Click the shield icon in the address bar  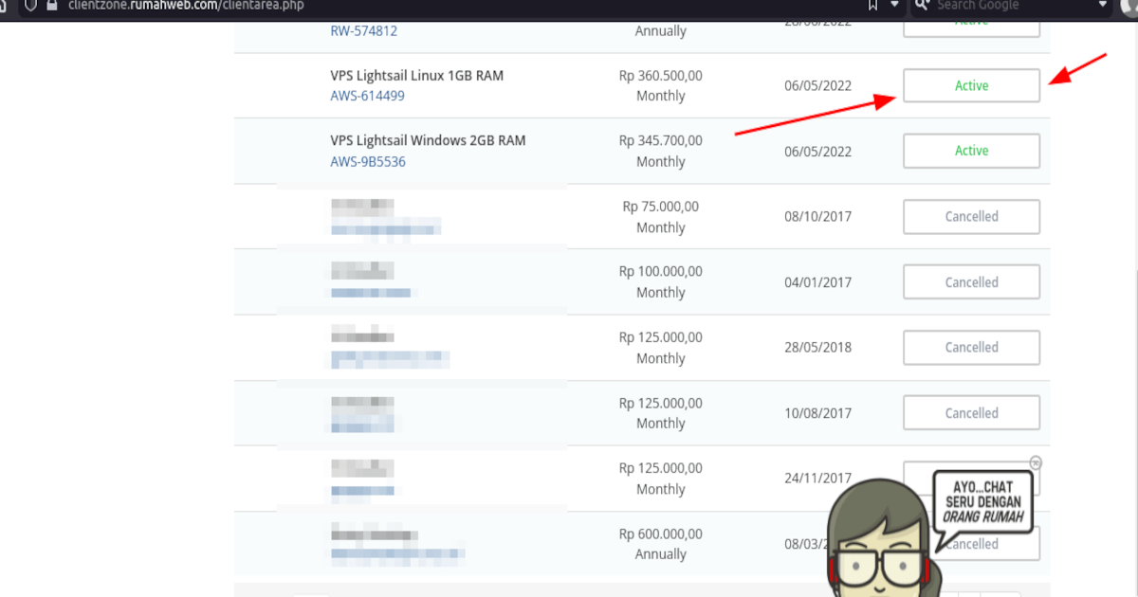[x=31, y=4]
